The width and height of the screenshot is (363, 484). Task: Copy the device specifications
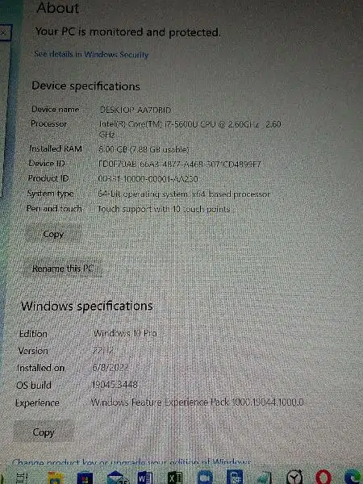(x=53, y=234)
